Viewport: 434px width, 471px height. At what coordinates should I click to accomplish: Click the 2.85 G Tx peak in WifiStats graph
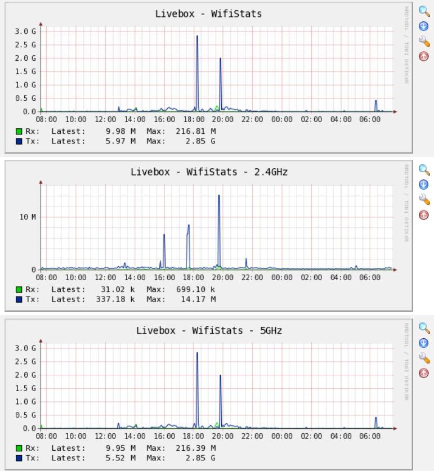197,36
